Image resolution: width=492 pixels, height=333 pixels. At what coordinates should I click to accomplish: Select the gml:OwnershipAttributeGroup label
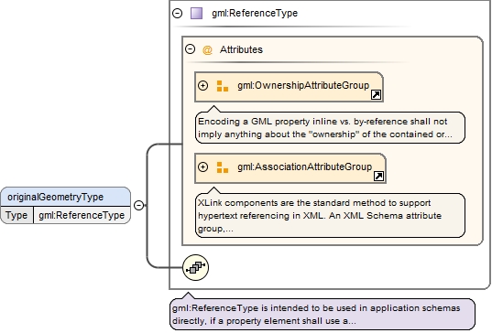pos(303,85)
